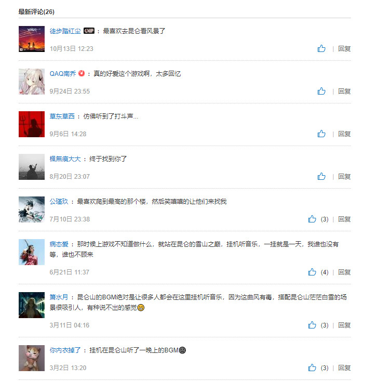Image resolution: width=366 pixels, height=381 pixels.
Task: Like 病态爱's comment from 6月21日
Action: pos(312,272)
